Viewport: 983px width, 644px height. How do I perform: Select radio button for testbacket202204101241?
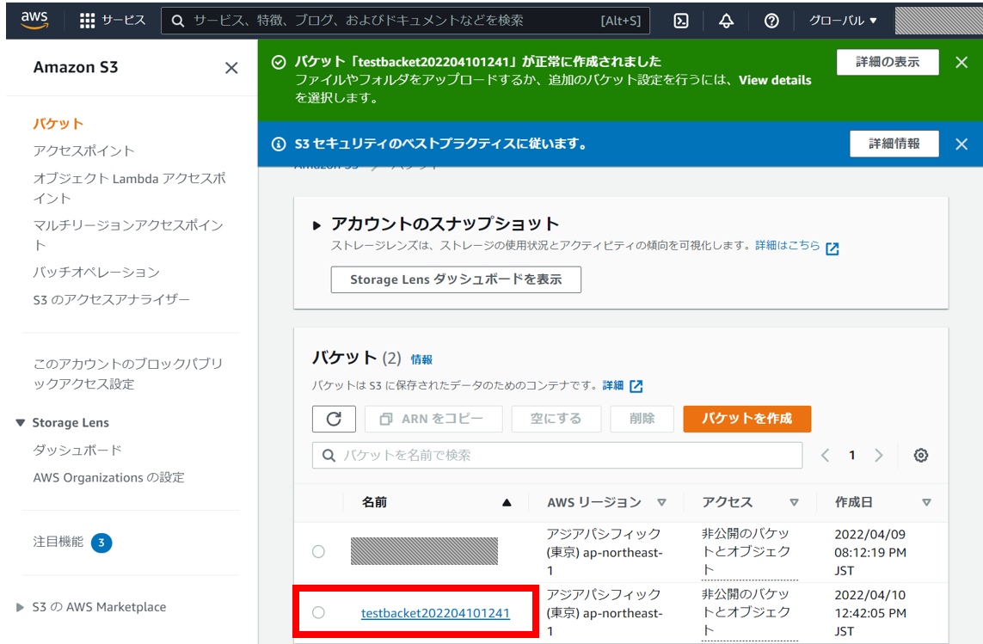point(318,612)
